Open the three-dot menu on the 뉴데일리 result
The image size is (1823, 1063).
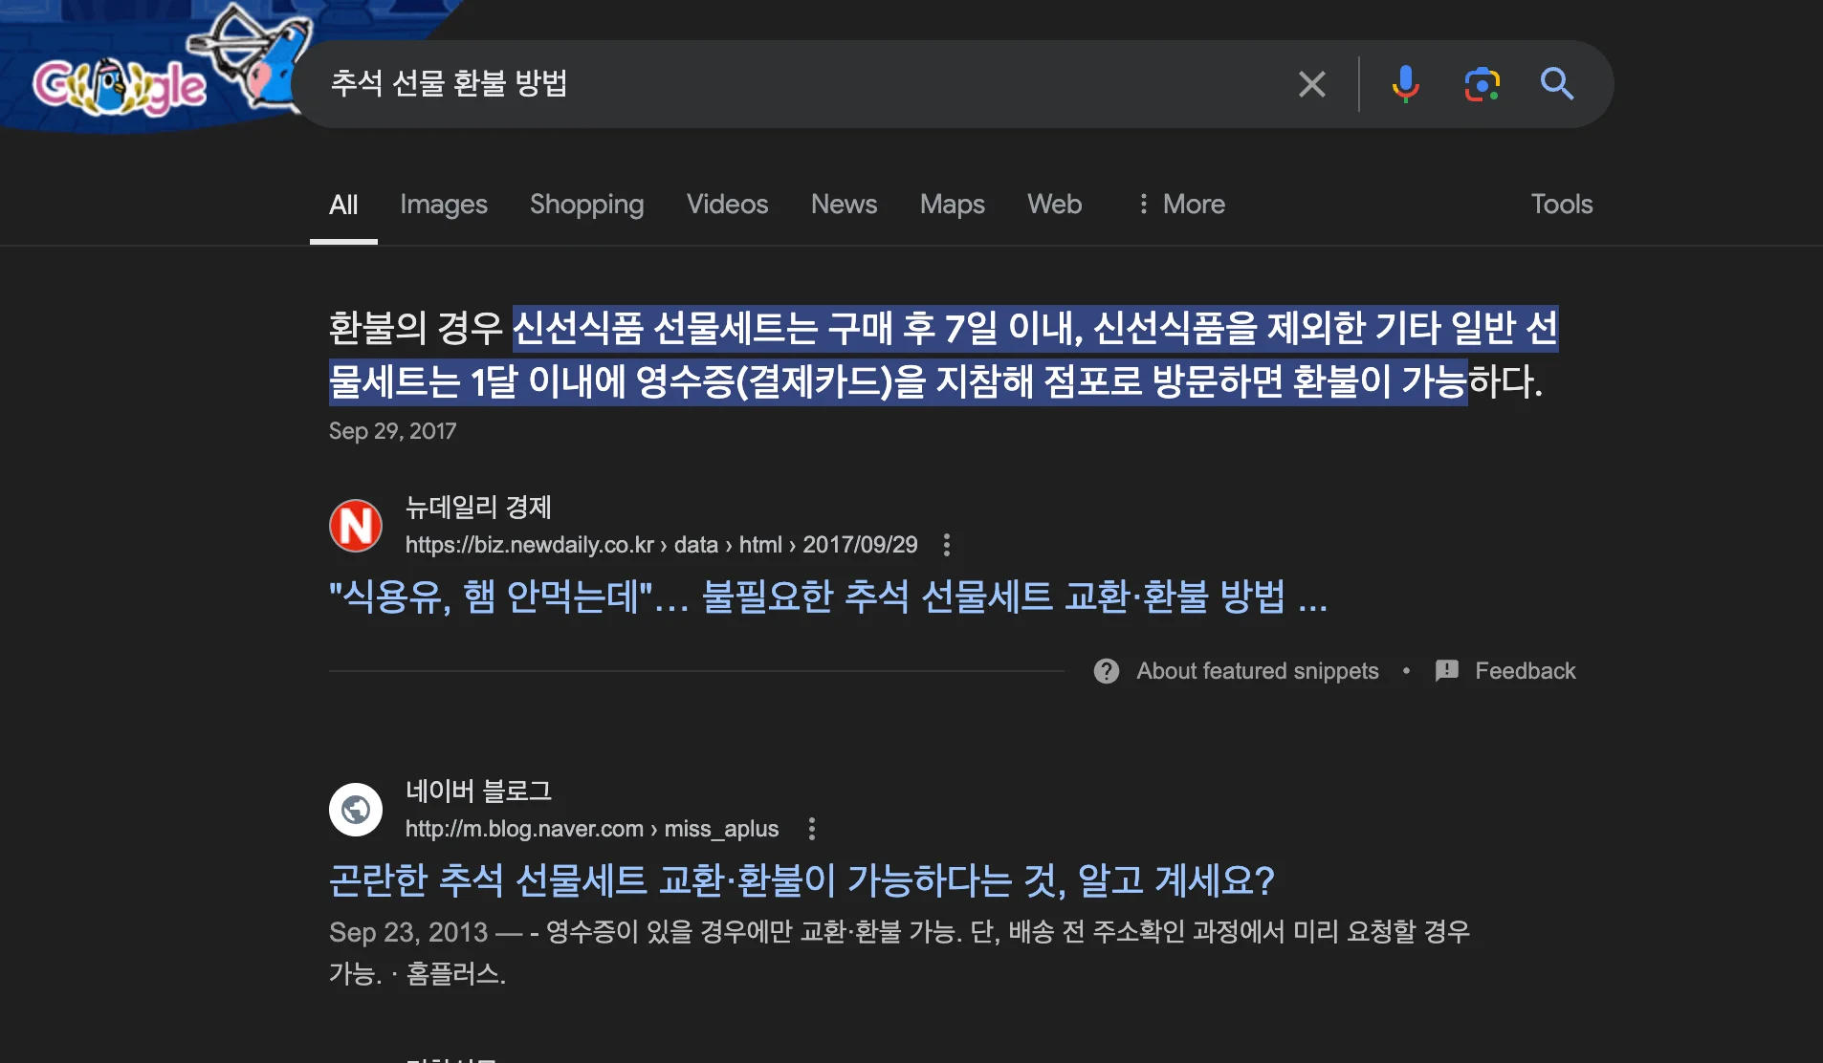948,545
